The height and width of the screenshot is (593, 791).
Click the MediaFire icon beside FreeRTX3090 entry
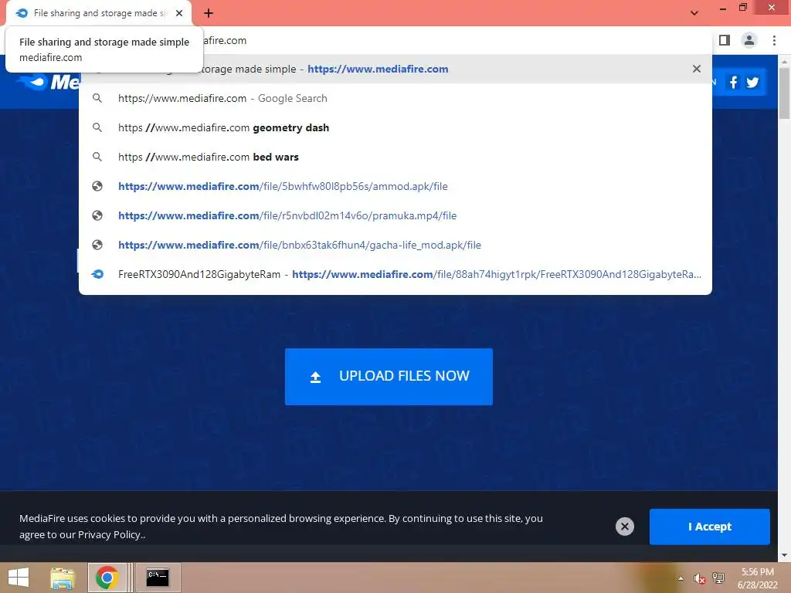(x=97, y=274)
